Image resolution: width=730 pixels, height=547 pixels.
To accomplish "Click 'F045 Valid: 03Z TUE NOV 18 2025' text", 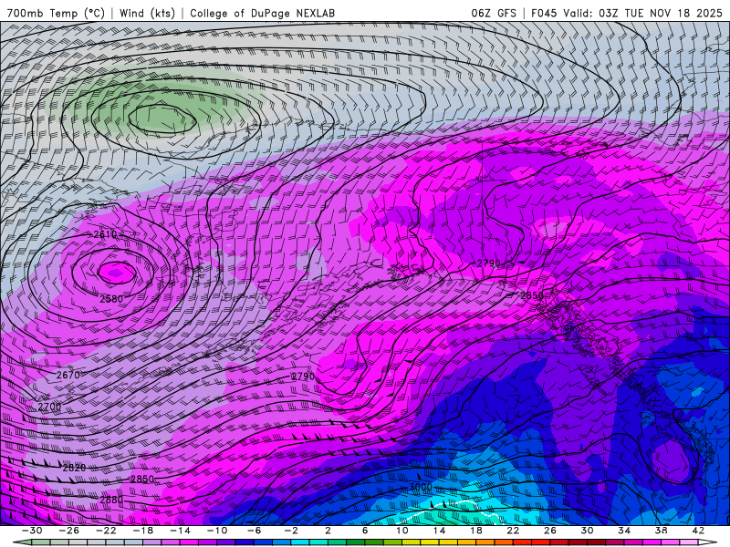I will (627, 13).
